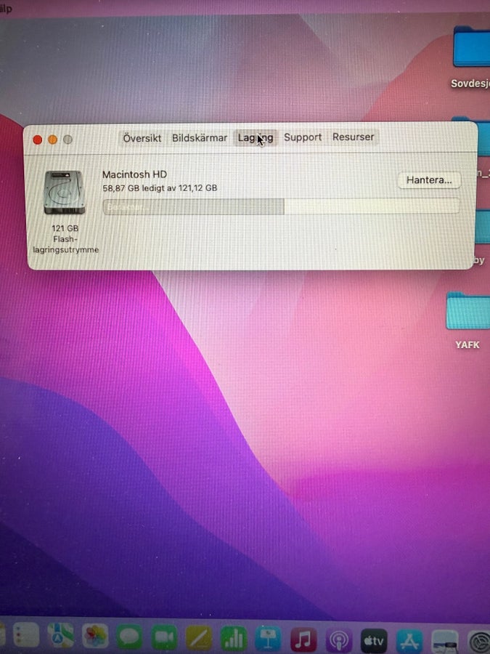The image size is (490, 654).
Task: Switch to the Resurser tab
Action: click(x=354, y=137)
